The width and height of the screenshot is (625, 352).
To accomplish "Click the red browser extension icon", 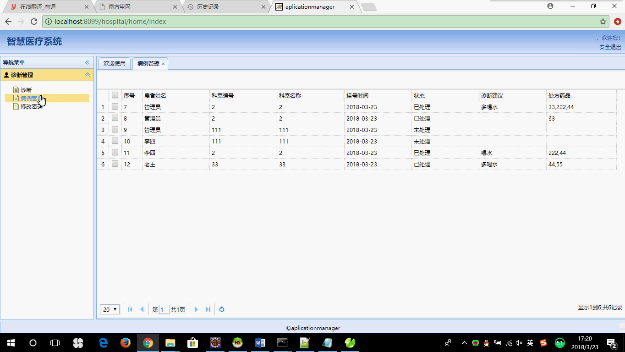I will 618,22.
